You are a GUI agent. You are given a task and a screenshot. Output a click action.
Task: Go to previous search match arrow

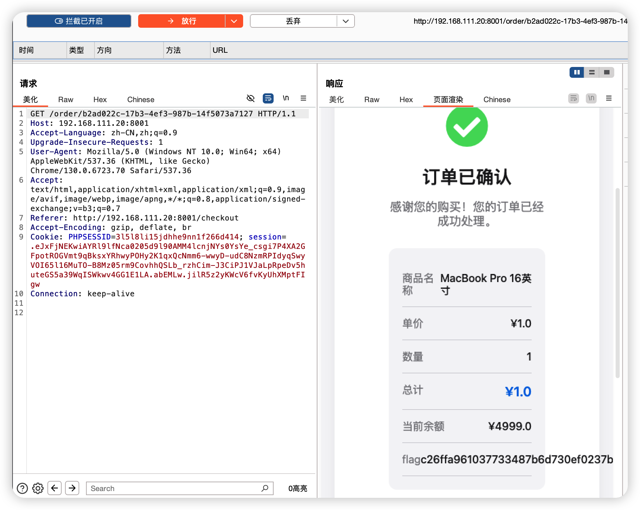point(55,488)
